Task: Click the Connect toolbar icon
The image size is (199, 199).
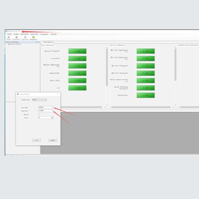Action: [x=9, y=37]
